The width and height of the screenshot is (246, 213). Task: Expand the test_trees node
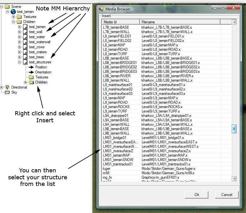(x=20, y=57)
